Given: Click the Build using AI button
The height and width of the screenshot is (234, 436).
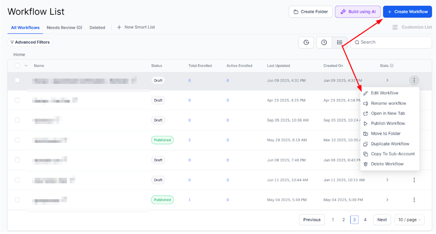Looking at the screenshot, I should [x=358, y=12].
